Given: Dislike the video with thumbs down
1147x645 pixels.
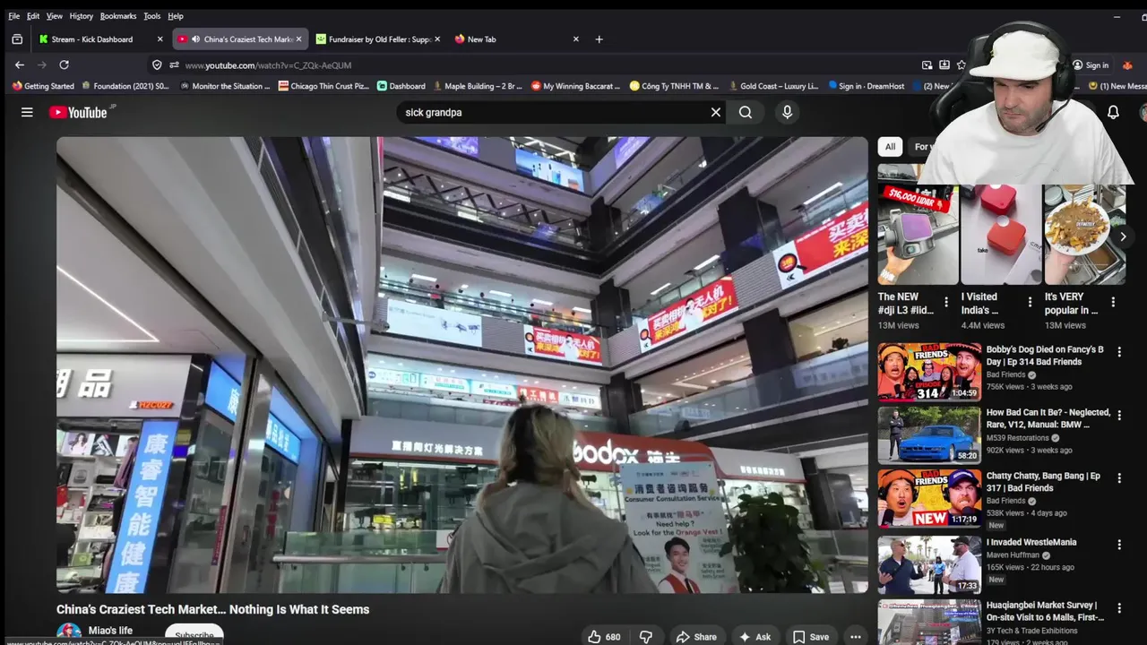Looking at the screenshot, I should pyautogui.click(x=645, y=637).
